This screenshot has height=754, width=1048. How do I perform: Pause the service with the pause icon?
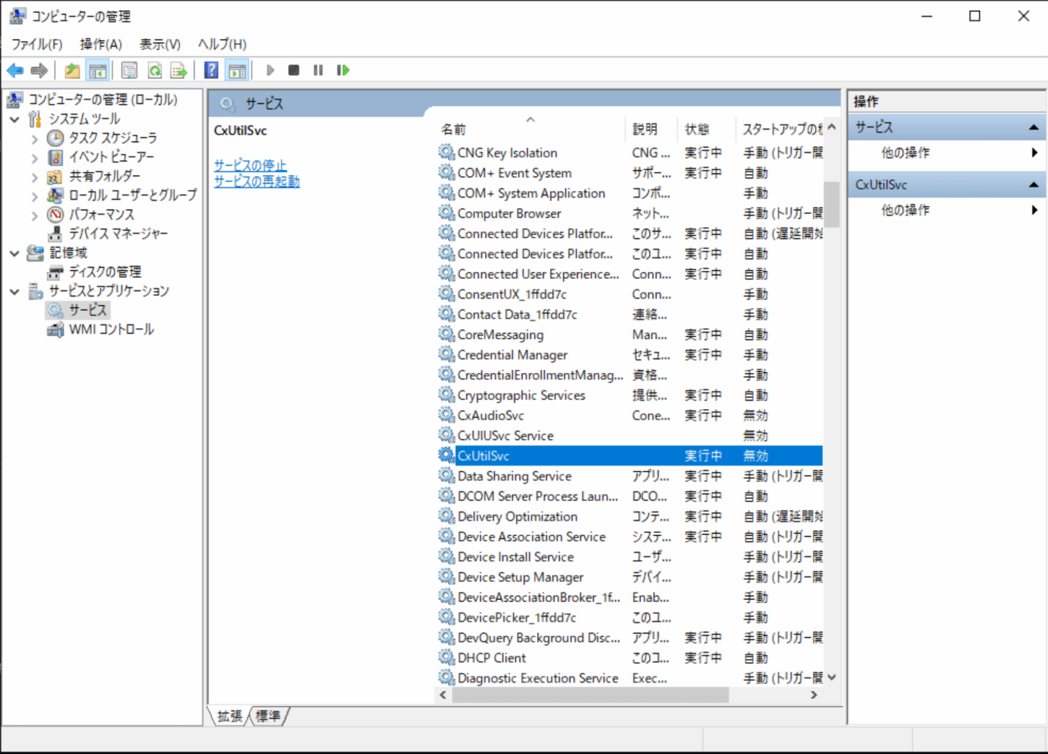pyautogui.click(x=318, y=70)
